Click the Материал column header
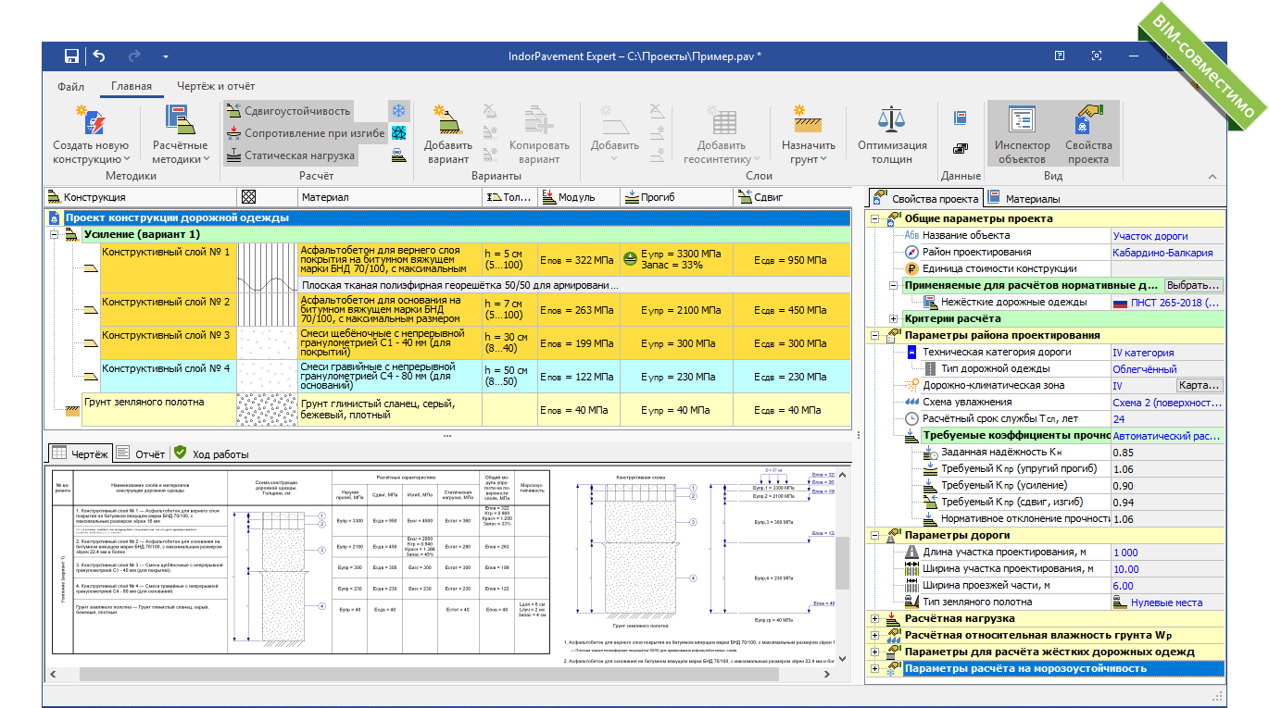The image size is (1269, 708). pyautogui.click(x=390, y=197)
